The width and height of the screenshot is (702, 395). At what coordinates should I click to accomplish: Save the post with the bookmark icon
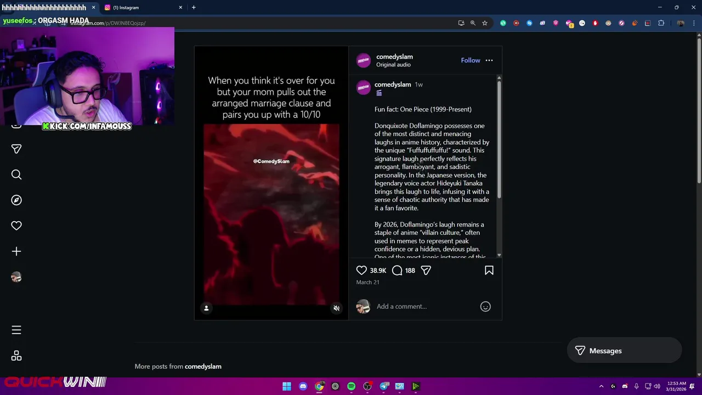[489, 270]
